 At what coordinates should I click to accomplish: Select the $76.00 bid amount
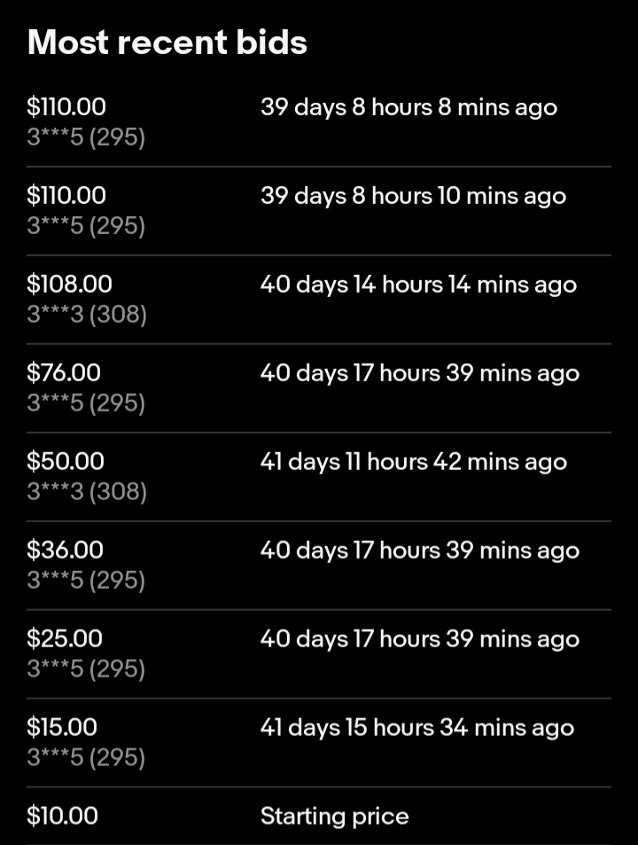tap(64, 372)
